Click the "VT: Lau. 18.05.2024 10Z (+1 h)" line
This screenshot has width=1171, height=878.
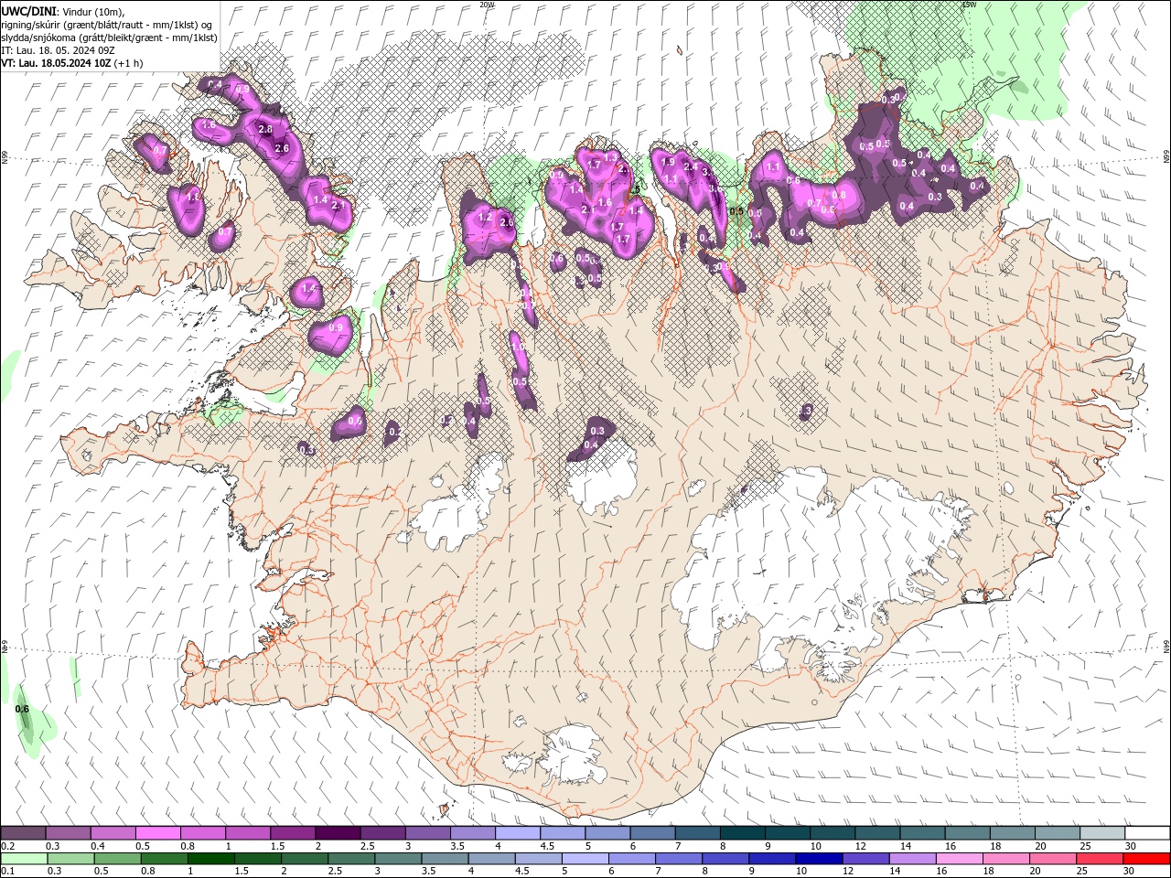pos(71,64)
